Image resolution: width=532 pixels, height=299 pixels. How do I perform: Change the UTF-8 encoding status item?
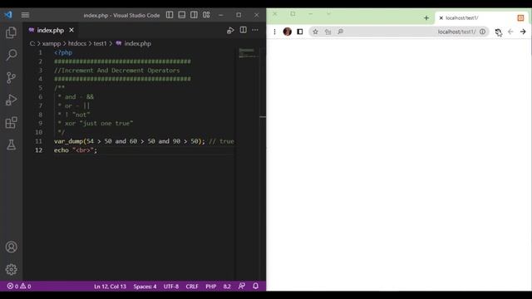[171, 287]
